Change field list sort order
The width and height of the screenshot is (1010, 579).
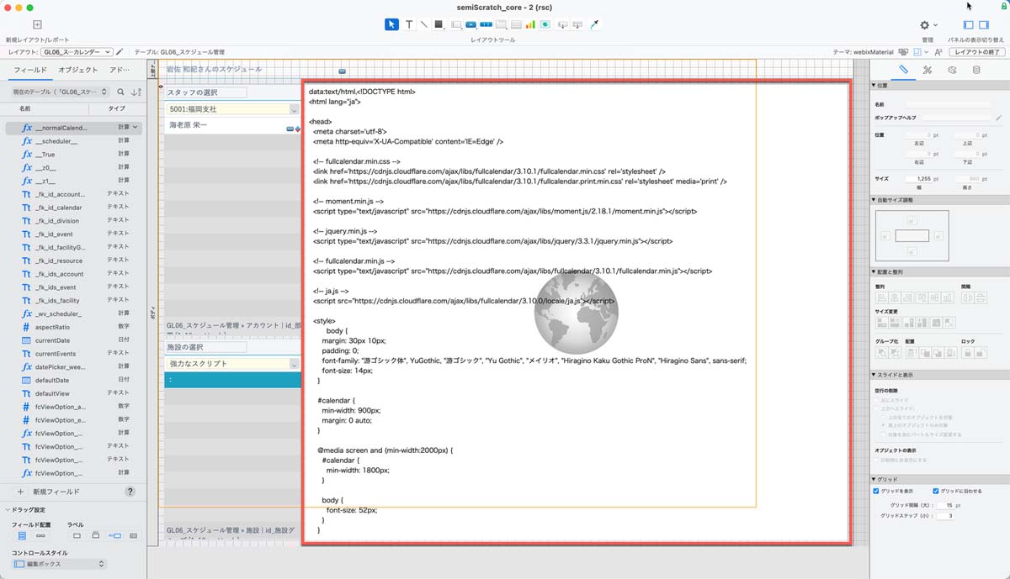[136, 92]
